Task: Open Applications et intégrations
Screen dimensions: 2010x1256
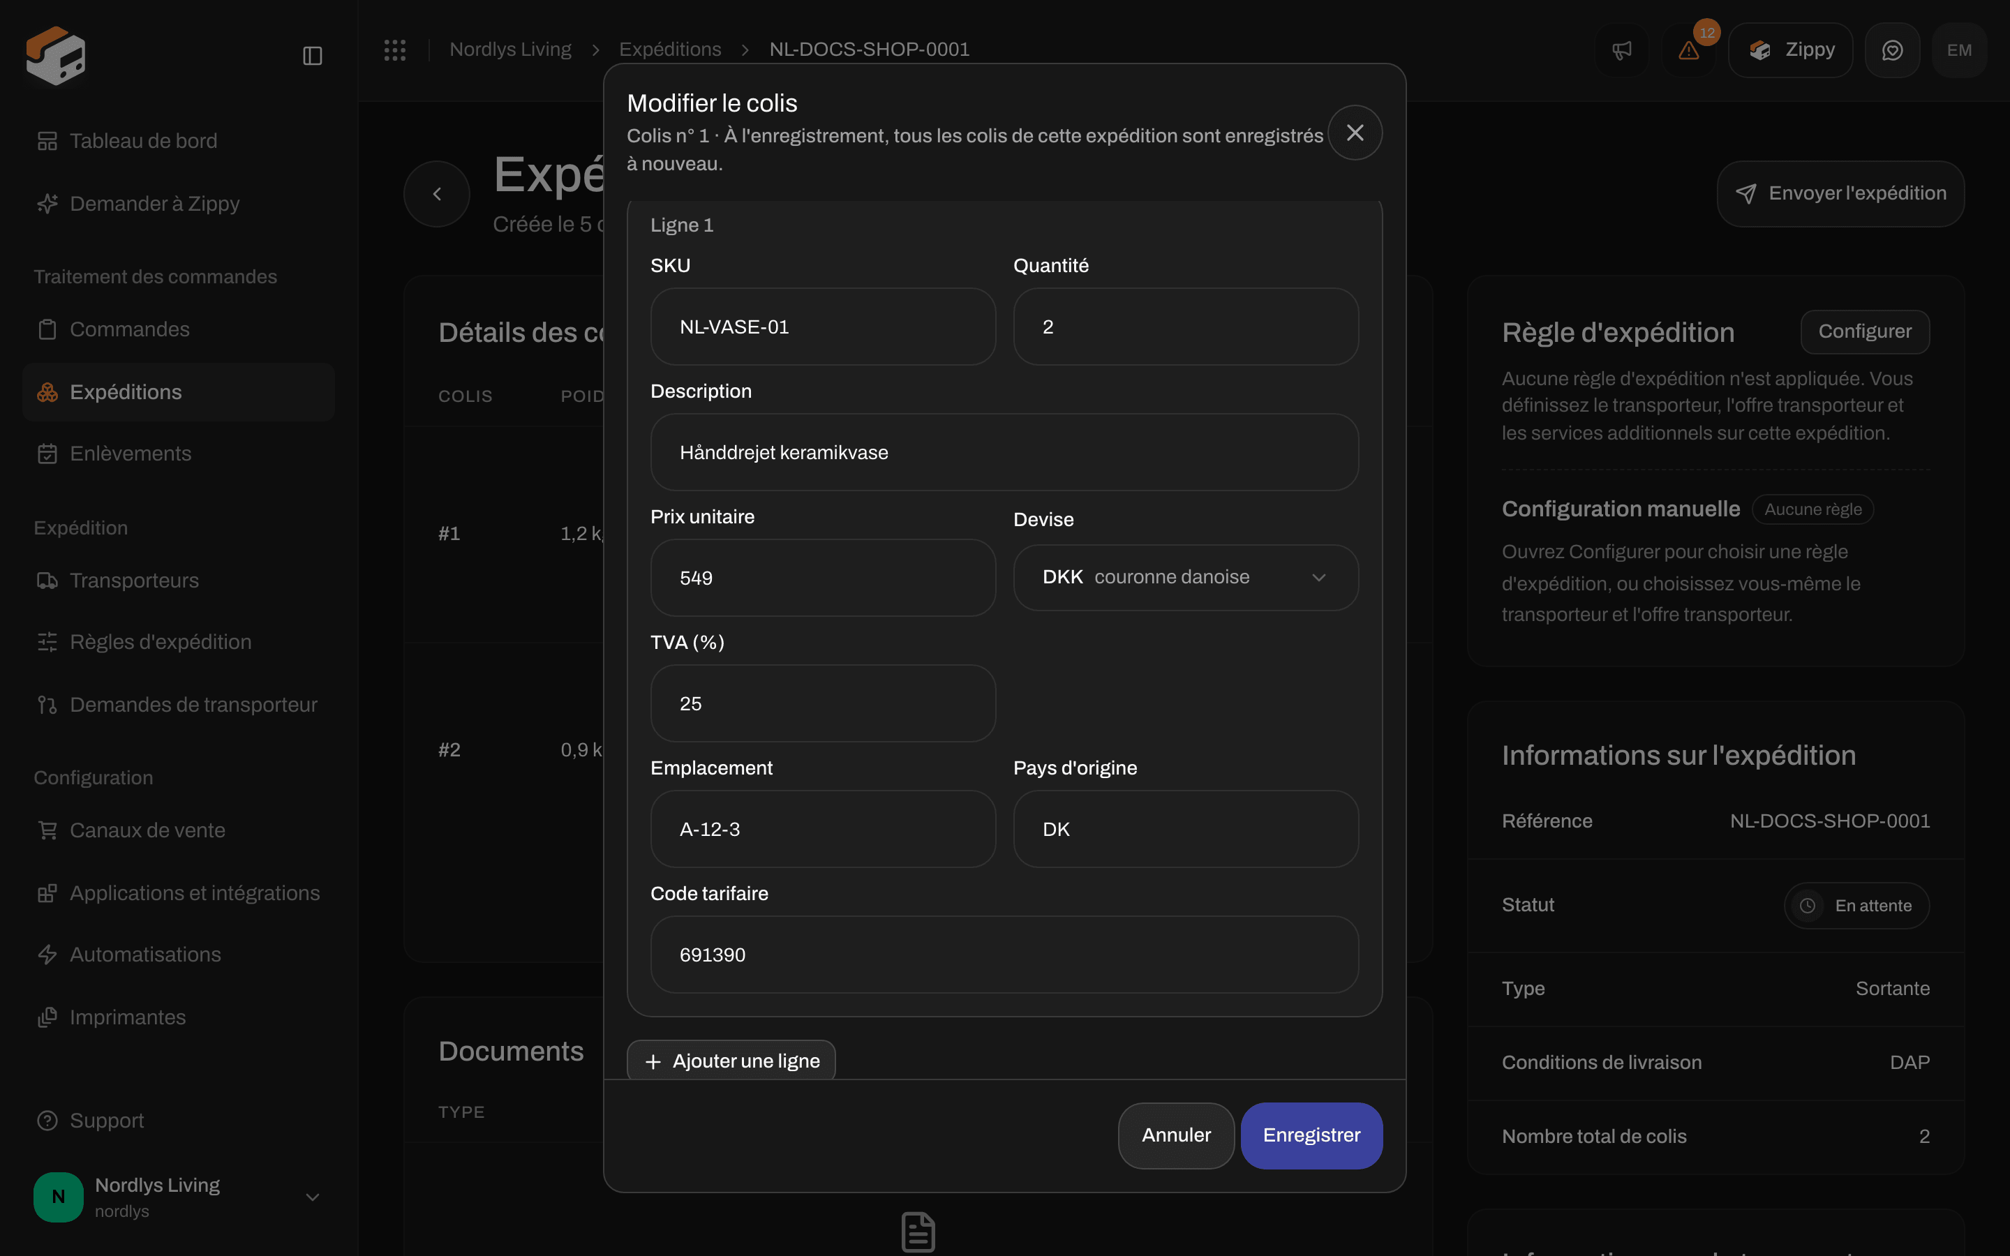Action: click(x=179, y=893)
